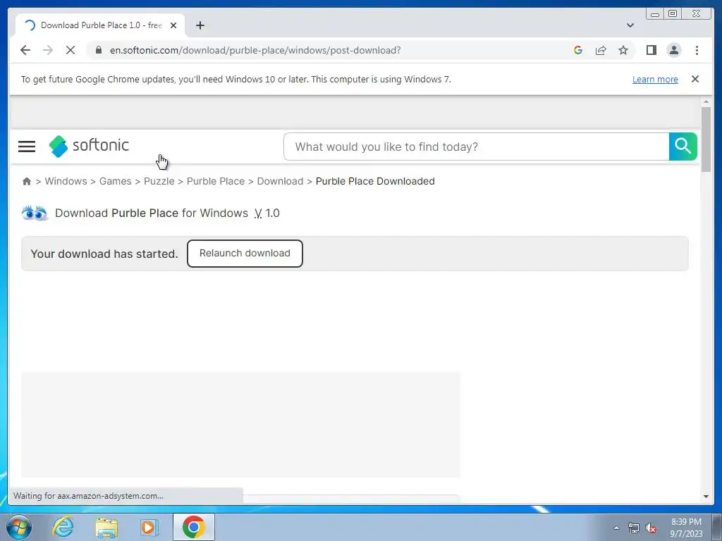Screen dimensions: 722x541
Task: Click the Google icon in address bar
Action: pos(578,50)
